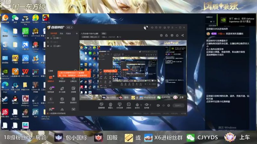The height and width of the screenshot is (144, 257).
Task: Click the speaker volume icon
Action: click(146, 105)
